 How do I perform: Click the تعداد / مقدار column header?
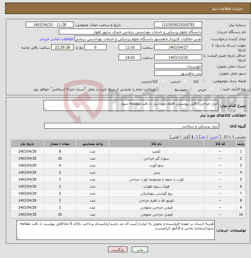[x=60, y=144]
